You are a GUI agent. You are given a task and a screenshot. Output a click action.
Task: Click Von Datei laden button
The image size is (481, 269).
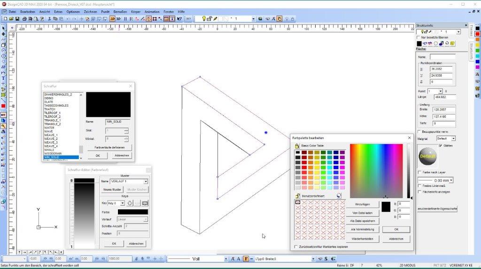(x=363, y=213)
